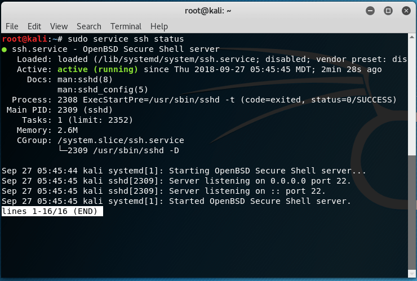The image size is (417, 281).
Task: Maximize the terminal window
Action: coord(388,10)
